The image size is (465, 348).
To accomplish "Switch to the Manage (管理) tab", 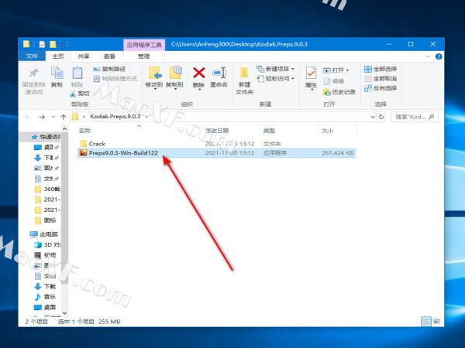I will (x=144, y=56).
